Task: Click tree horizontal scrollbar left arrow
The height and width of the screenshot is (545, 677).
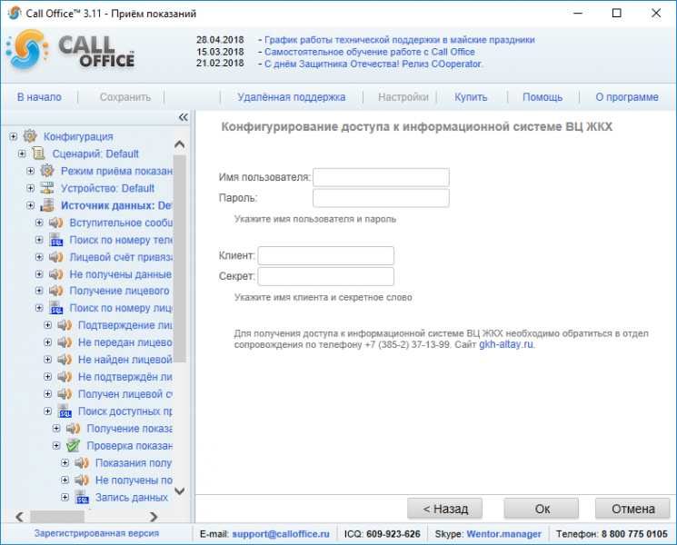Action: coord(19,517)
